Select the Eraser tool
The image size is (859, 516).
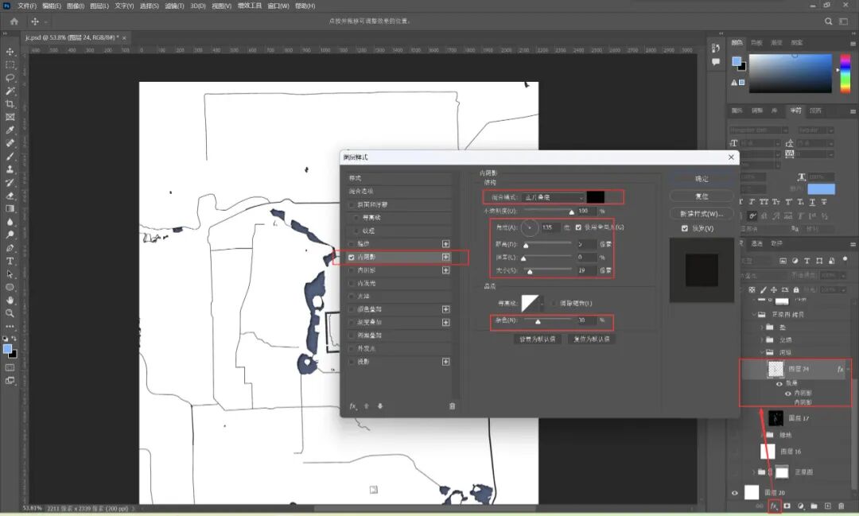click(10, 196)
